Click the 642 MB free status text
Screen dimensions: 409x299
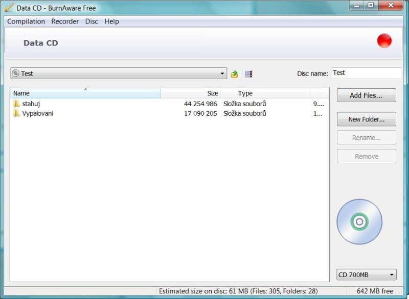click(375, 291)
